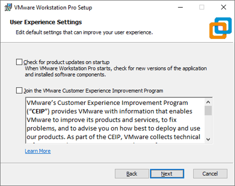Minimize the setup window

coord(180,7)
